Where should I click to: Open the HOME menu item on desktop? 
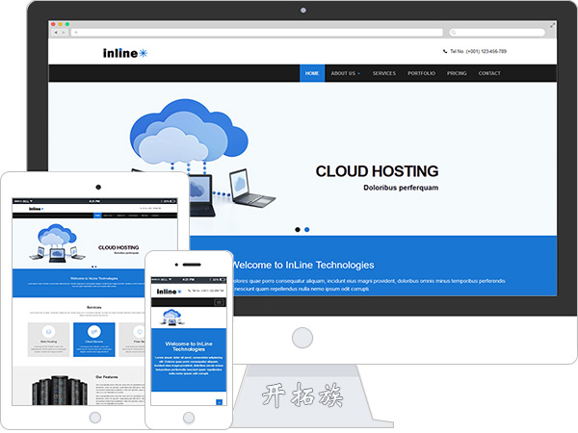click(312, 73)
